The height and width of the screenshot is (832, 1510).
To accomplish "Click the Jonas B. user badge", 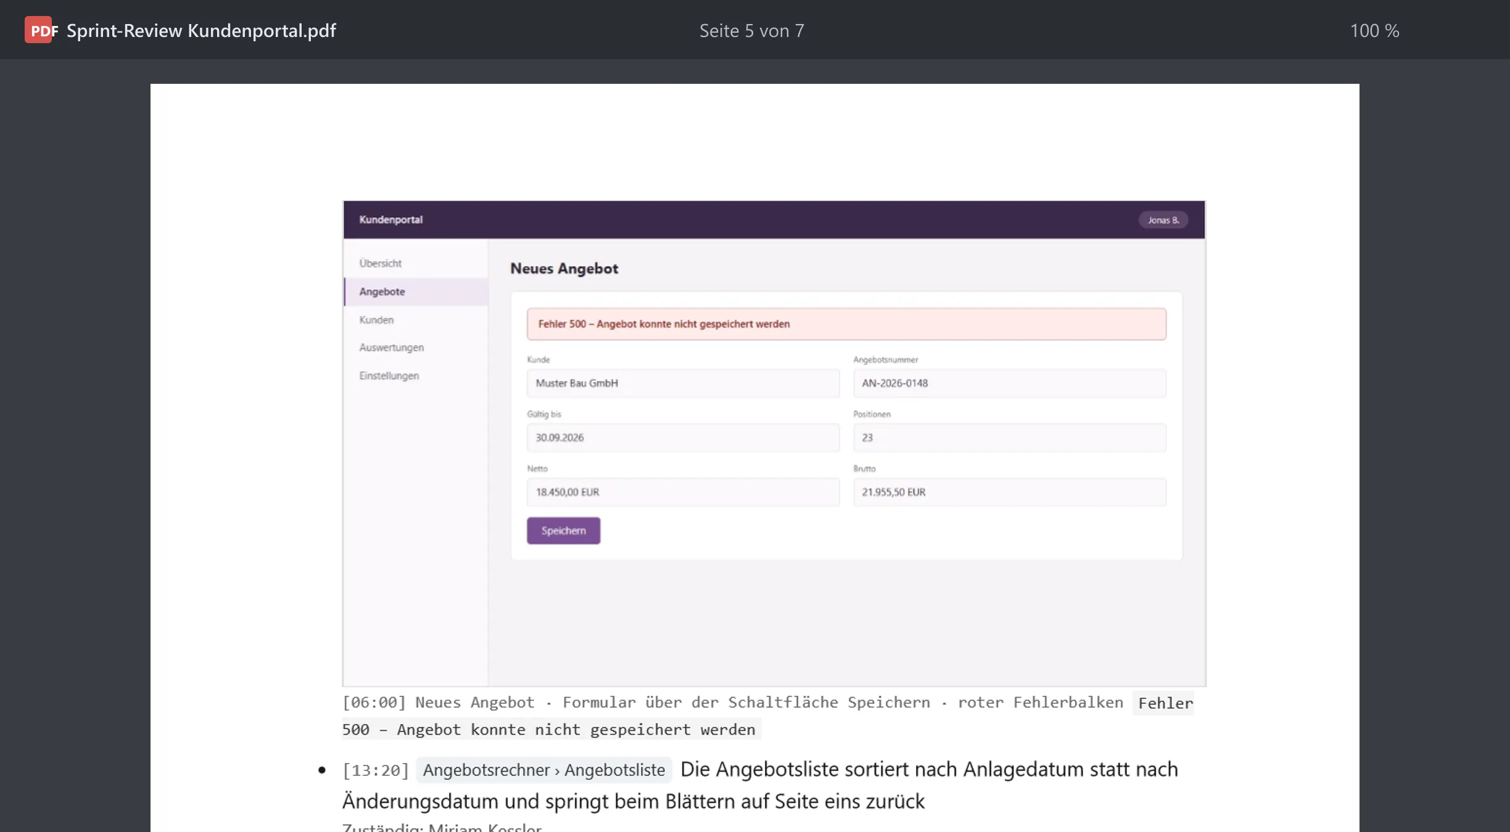I will [1163, 220].
